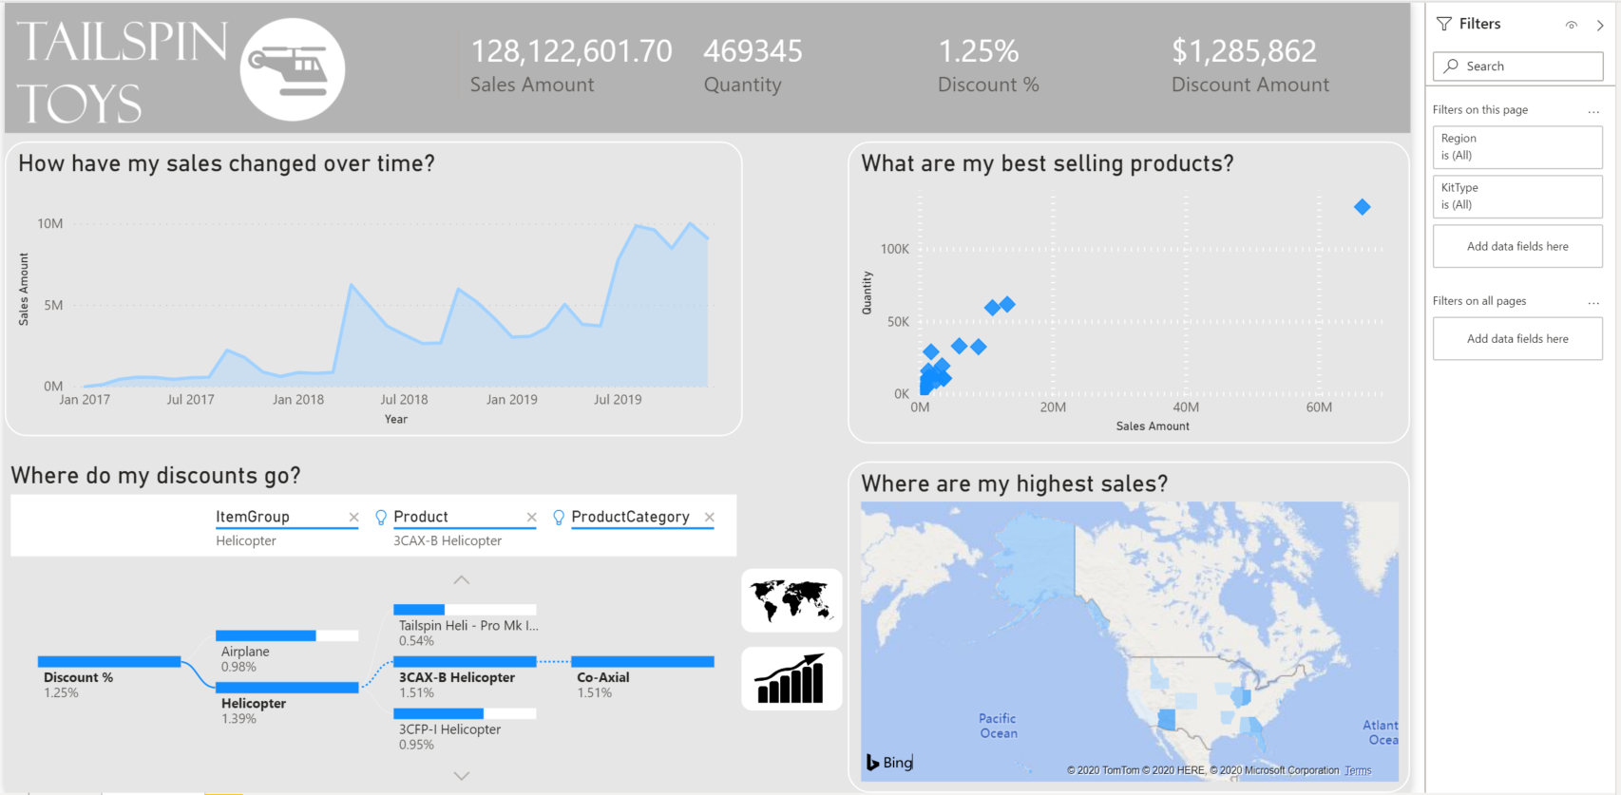Open more options for Filters on this page
This screenshot has width=1621, height=795.
click(x=1593, y=111)
